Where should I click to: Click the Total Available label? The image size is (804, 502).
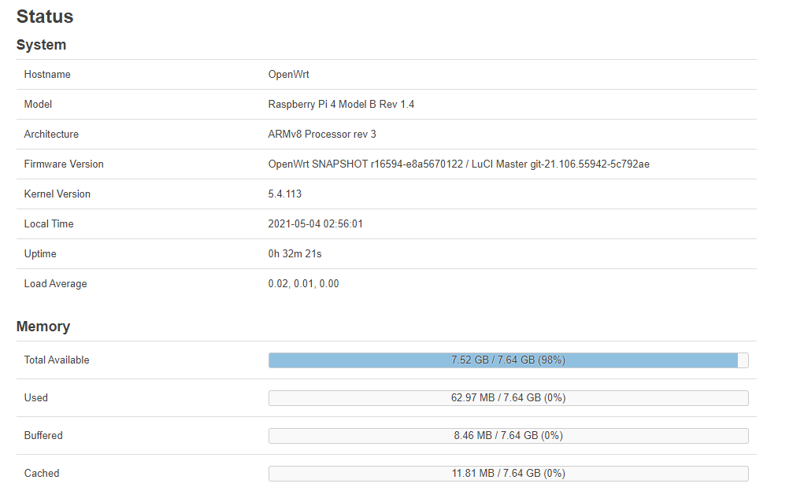click(56, 360)
